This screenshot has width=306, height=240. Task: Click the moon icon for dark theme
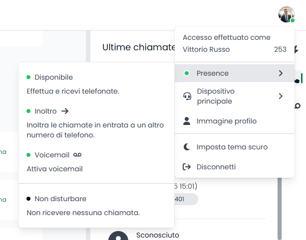[187, 147]
